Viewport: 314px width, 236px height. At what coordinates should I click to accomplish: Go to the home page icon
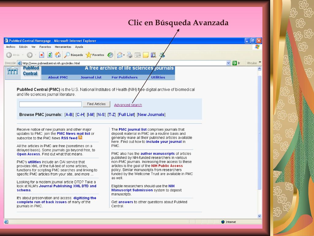58,55
